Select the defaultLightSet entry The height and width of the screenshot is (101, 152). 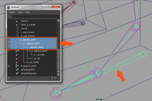click(x=28, y=70)
